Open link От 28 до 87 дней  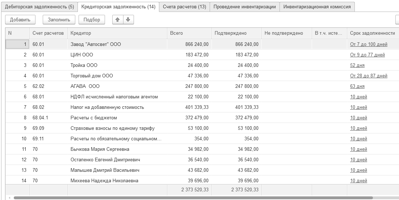369,76
